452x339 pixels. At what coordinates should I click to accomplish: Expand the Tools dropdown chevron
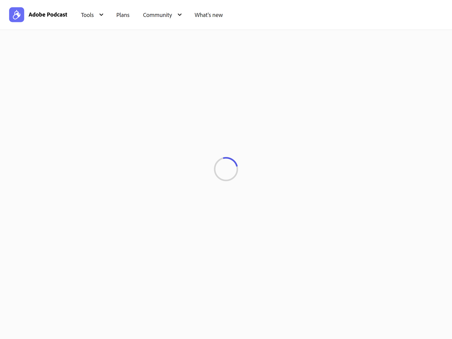click(101, 15)
